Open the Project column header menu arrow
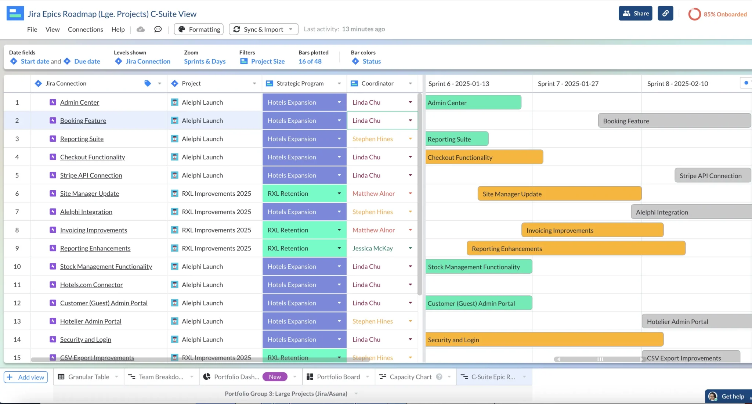 (254, 83)
